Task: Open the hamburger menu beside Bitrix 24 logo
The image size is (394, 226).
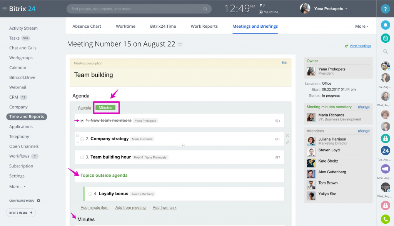Action: [x=5, y=9]
